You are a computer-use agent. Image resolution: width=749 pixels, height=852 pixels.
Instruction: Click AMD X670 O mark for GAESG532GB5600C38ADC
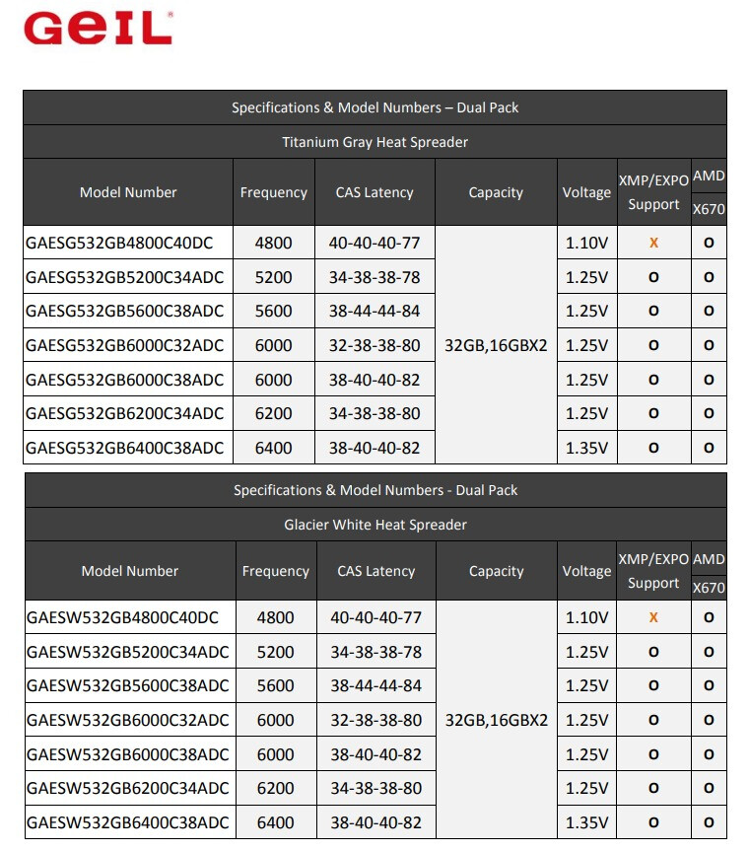click(x=709, y=311)
